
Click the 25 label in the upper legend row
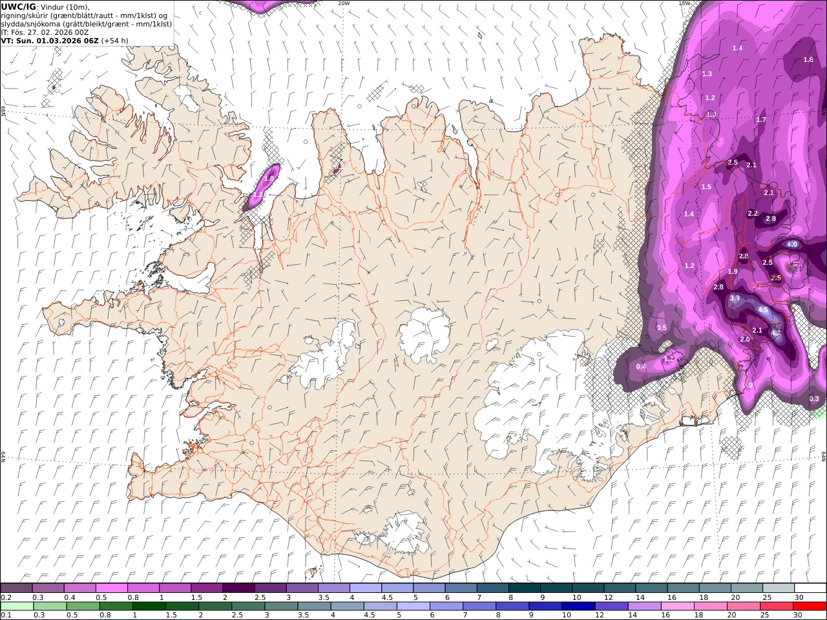tap(766, 597)
